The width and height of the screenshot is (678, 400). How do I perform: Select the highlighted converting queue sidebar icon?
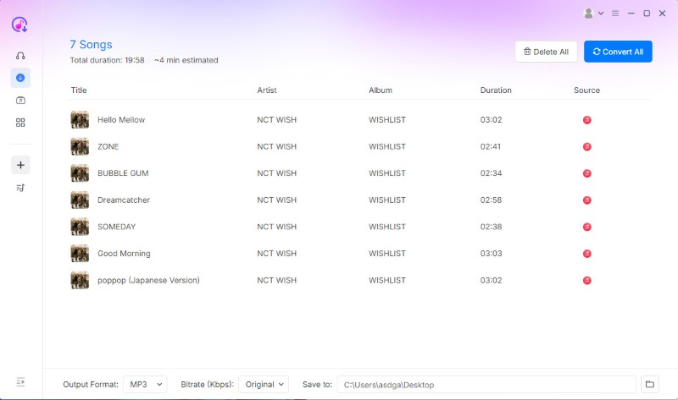20,78
